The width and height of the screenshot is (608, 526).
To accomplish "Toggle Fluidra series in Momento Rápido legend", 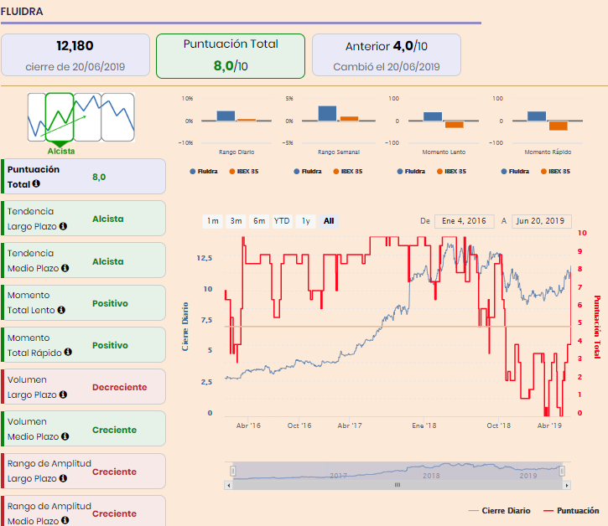I will coord(515,171).
